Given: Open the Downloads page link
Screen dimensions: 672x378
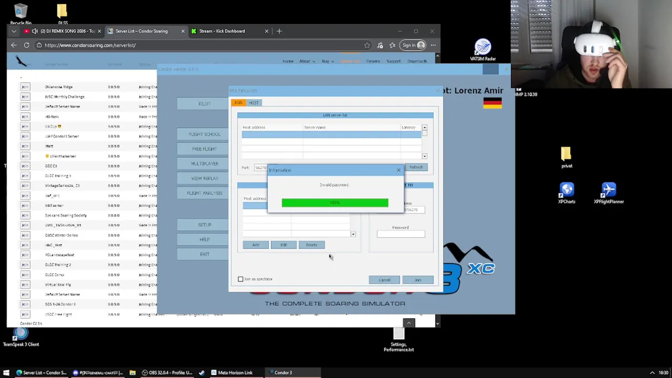Looking at the screenshot, I should tap(417, 61).
